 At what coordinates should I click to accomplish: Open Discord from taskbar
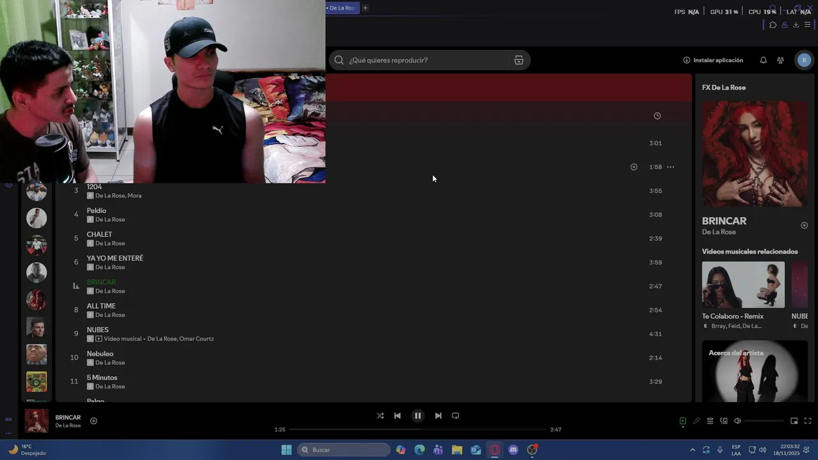click(513, 450)
